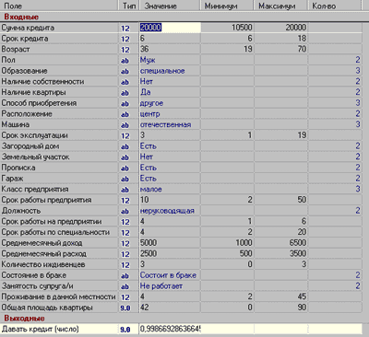369x337 pixels.
Task: Select the Срок кредита value cell
Action: (170, 39)
